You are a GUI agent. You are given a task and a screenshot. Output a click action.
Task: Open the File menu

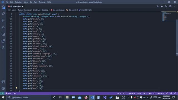7,2
